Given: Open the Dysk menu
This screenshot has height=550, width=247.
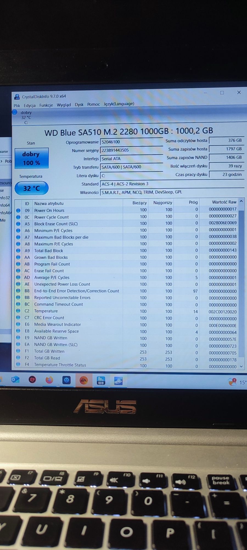Looking at the screenshot, I should [79, 105].
